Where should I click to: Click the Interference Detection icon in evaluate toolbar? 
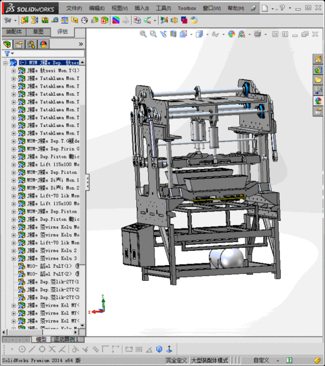point(25,20)
